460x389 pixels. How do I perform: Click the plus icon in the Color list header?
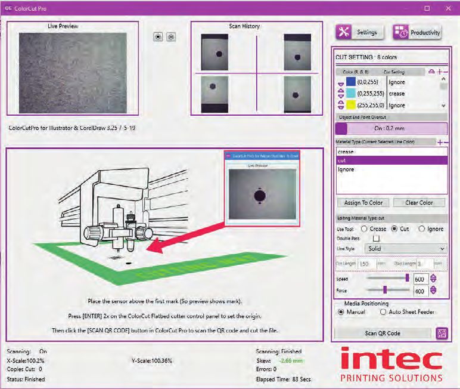tap(440, 72)
